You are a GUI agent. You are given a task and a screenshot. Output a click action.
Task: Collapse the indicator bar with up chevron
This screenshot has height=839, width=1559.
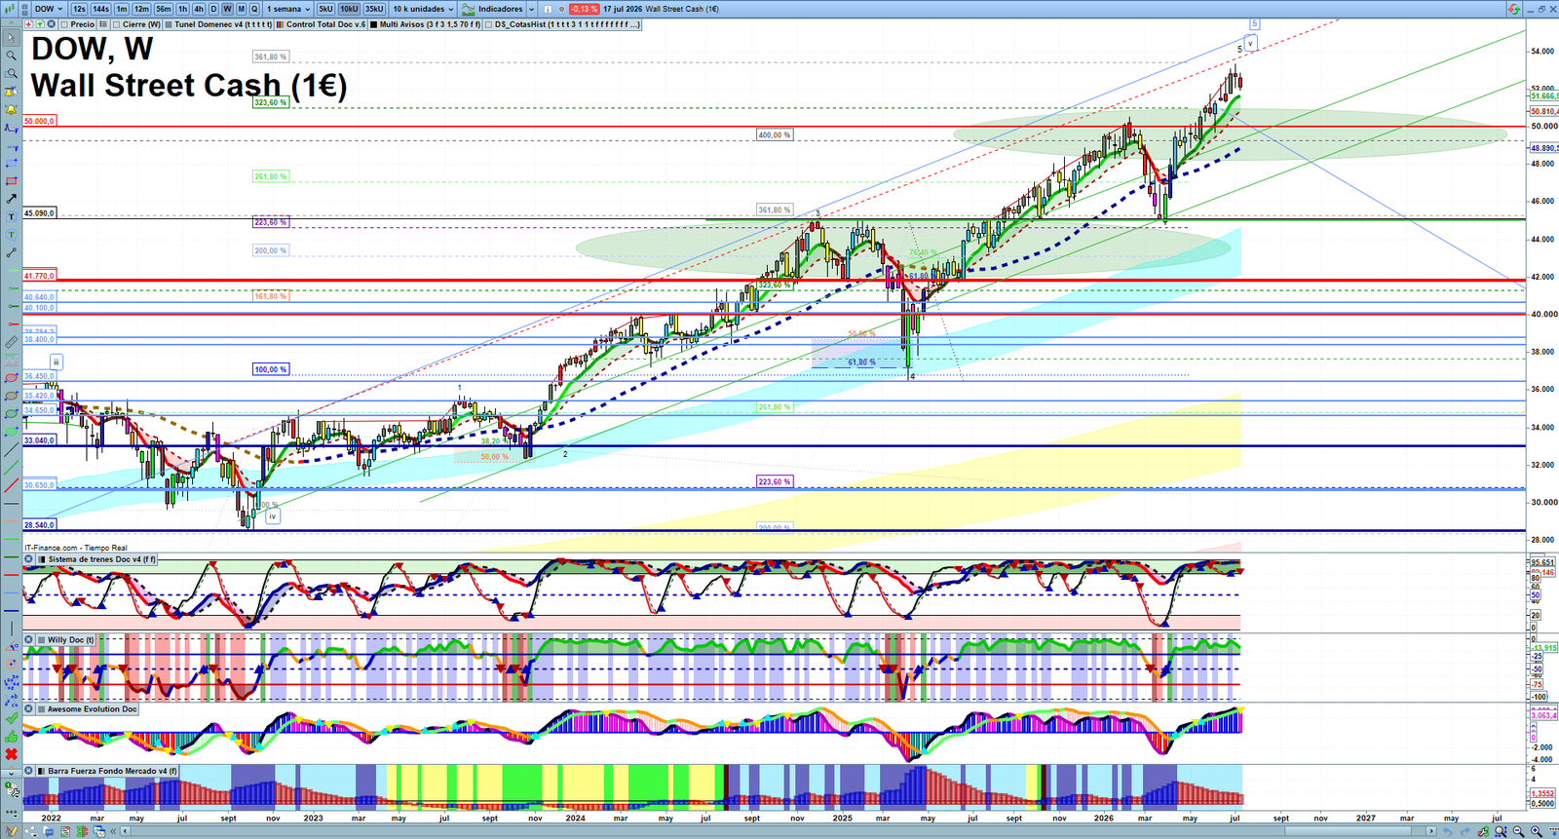click(11, 24)
